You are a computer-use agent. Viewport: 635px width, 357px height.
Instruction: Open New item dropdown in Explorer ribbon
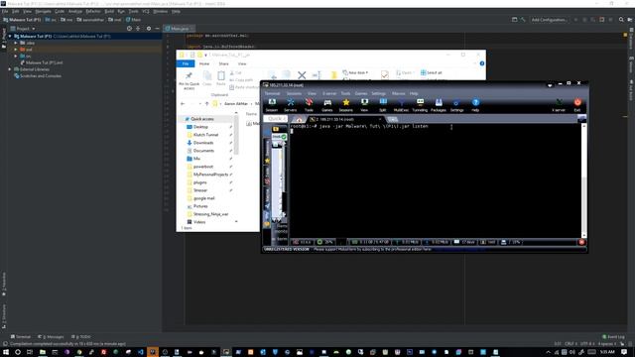(355, 72)
